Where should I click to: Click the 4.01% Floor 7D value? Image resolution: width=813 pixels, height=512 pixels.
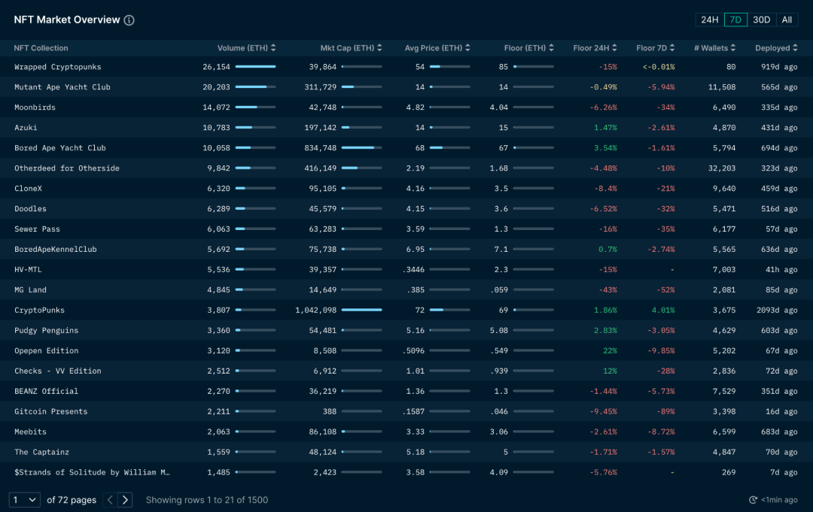(x=663, y=310)
